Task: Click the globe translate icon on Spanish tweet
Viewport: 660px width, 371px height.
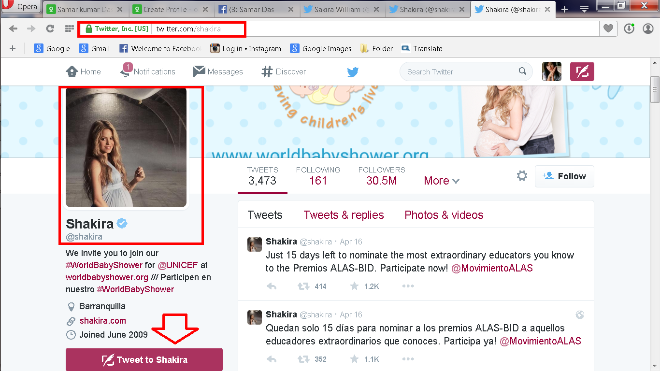Action: [x=580, y=315]
